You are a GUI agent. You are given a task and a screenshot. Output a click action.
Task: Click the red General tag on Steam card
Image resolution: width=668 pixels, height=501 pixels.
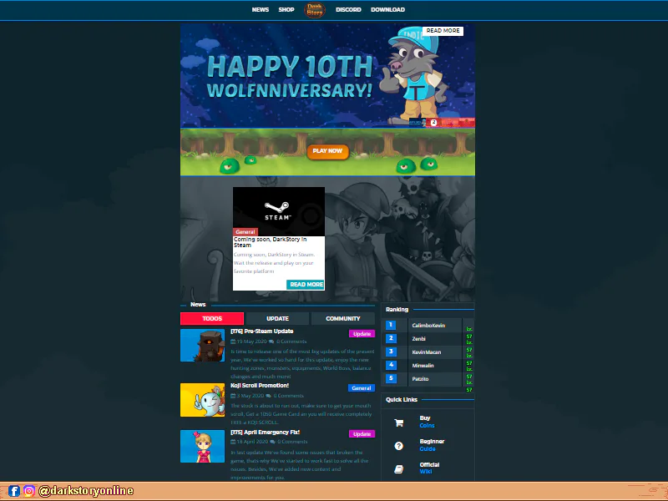pos(245,232)
